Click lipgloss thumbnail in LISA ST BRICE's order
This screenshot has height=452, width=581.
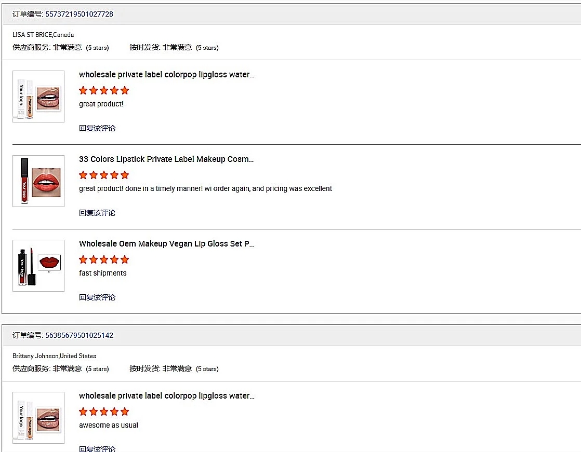38,97
